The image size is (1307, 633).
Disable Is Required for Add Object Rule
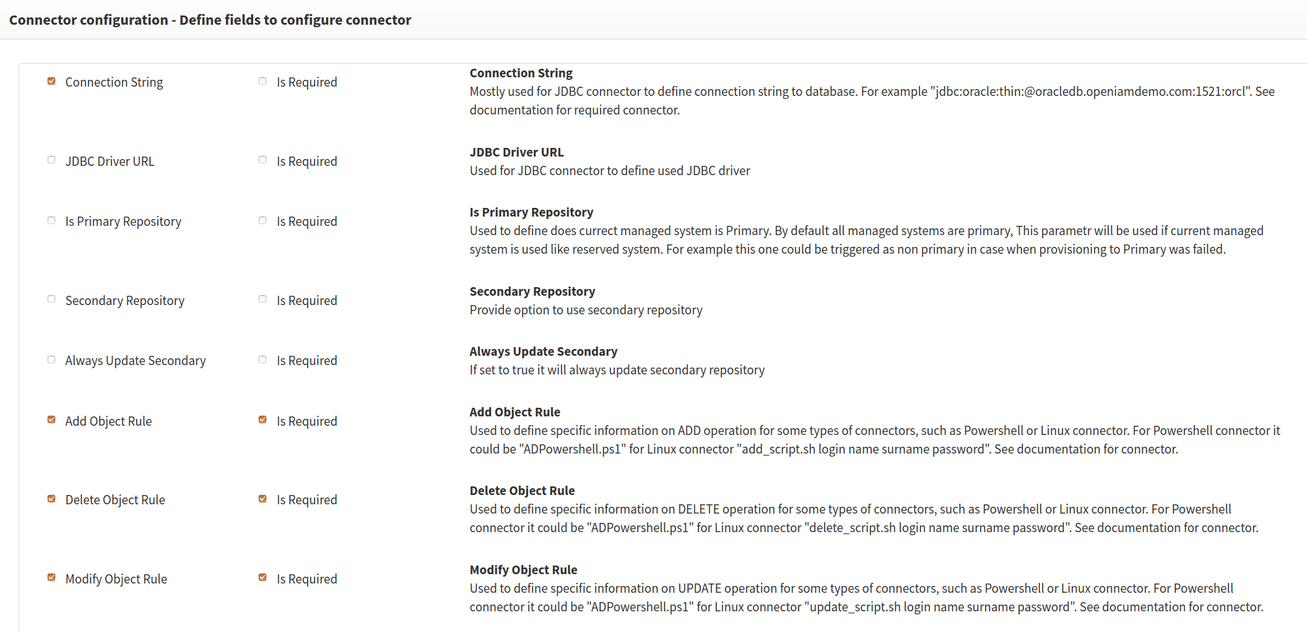[x=263, y=420]
